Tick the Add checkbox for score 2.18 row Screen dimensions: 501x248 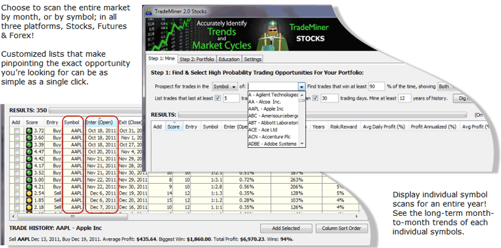point(17,207)
